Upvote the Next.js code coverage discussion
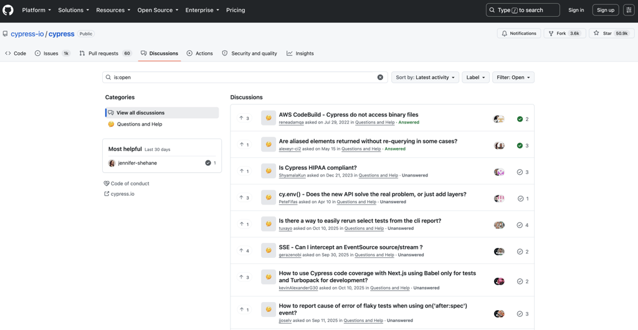 point(244,277)
